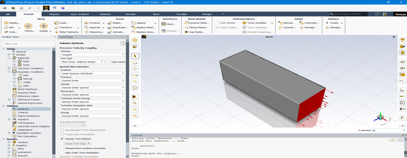407x158 pixels.
Task: Open Mixing Planes
Action: (196, 28)
